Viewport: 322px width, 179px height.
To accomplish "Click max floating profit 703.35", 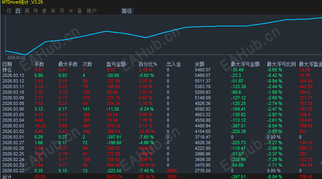I will click(306, 103).
